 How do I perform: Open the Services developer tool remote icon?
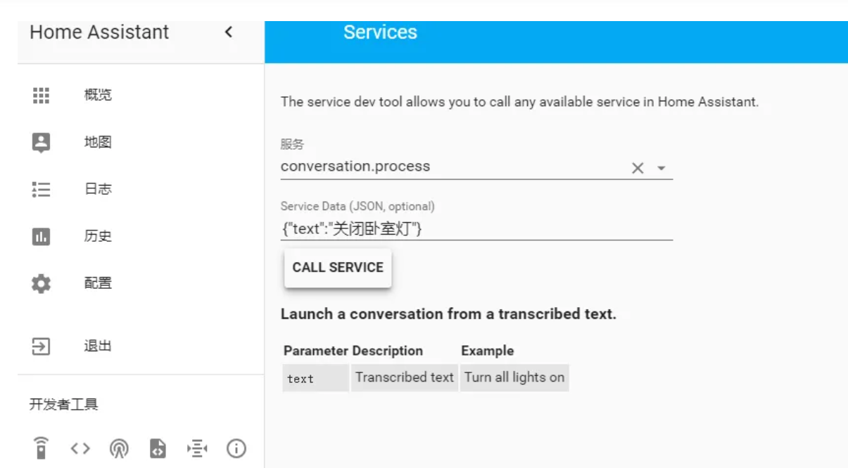42,448
